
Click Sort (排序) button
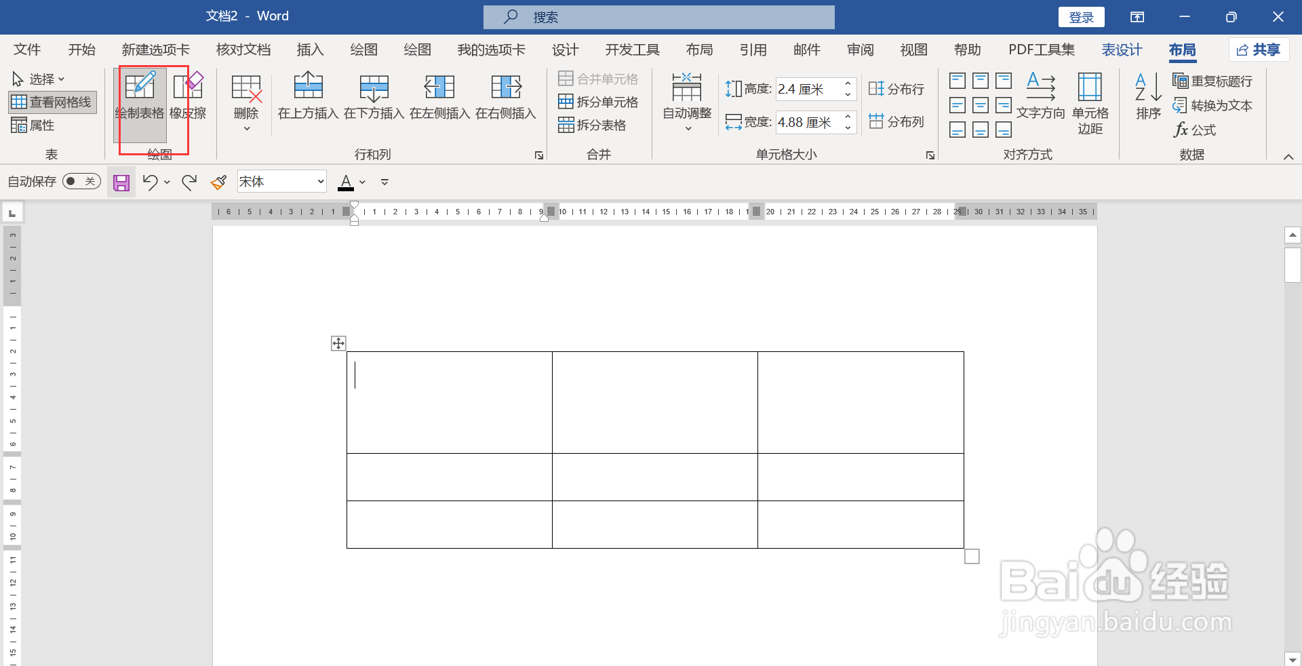coord(1149,96)
